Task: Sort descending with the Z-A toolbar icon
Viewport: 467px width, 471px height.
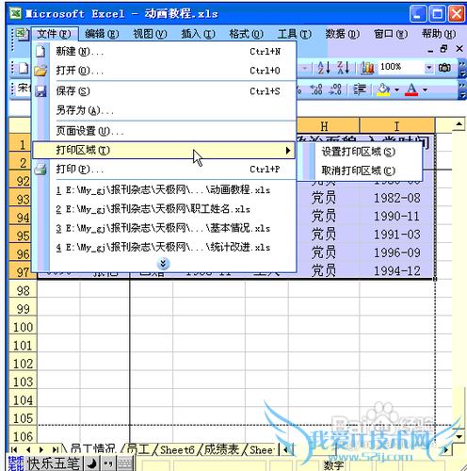Action: (343, 68)
